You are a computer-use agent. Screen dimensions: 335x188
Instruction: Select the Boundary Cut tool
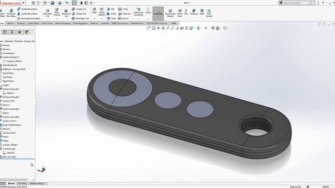pyautogui.click(x=80, y=18)
